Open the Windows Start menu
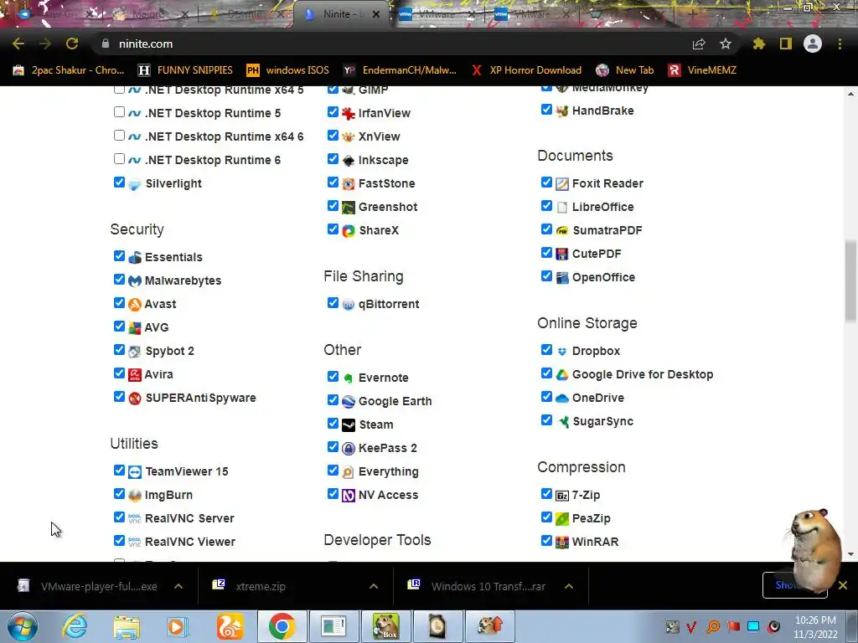Screen dimensions: 858x643 pos(22,626)
